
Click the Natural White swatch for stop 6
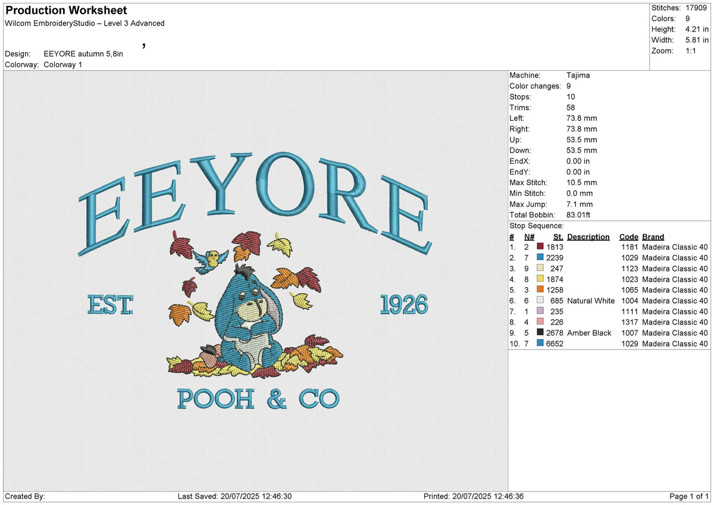tap(540, 301)
